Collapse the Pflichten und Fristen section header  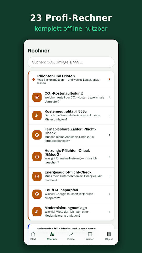(x=71, y=80)
